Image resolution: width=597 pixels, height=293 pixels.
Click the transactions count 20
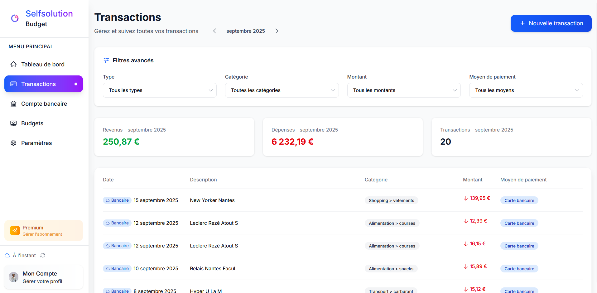click(x=445, y=142)
